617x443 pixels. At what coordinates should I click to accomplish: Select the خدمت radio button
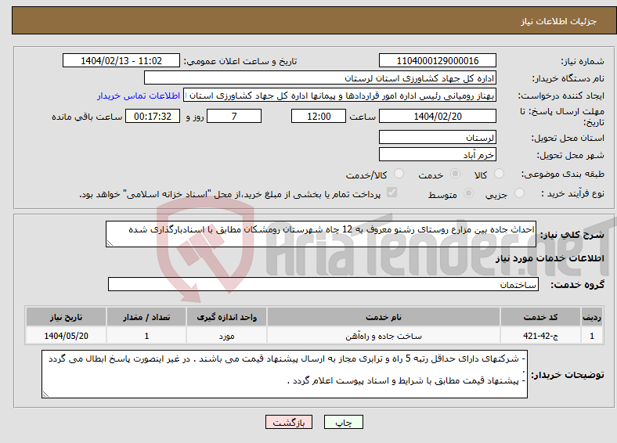click(455, 174)
